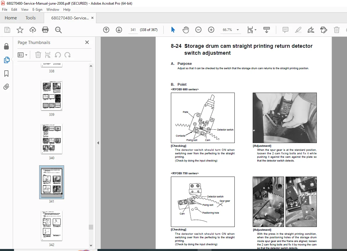The image size is (347, 251).
Task: Zoom in with the plus button
Action: click(211, 30)
